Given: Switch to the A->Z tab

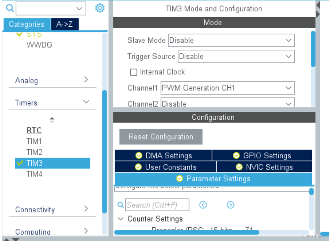Looking at the screenshot, I should 65,23.
